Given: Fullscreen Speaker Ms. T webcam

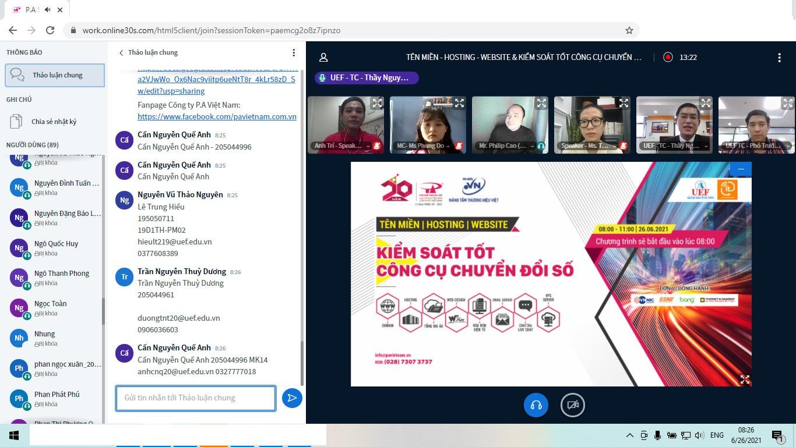Looking at the screenshot, I should click(624, 103).
